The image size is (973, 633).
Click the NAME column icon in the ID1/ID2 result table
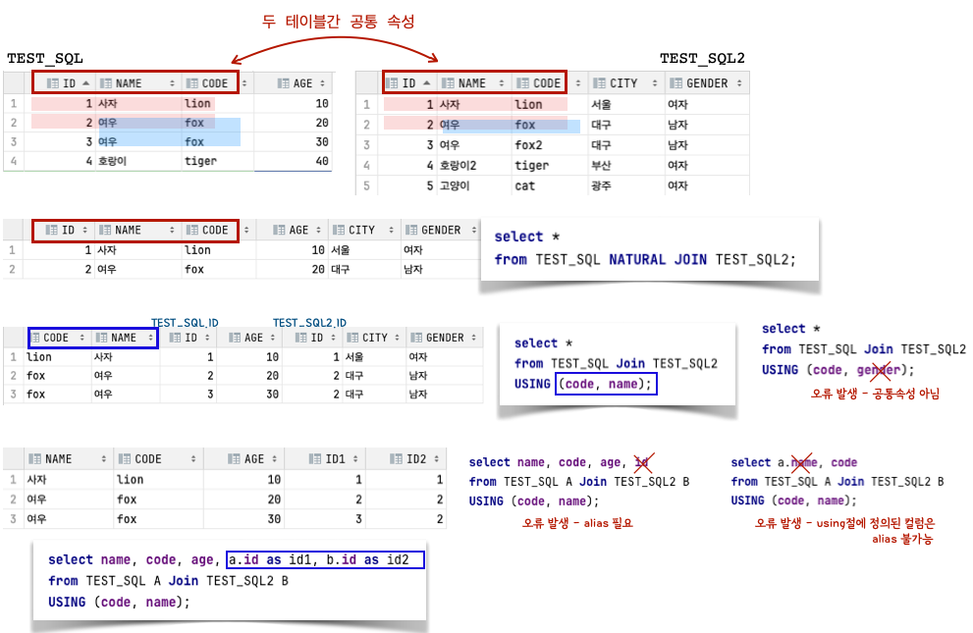coord(35,458)
